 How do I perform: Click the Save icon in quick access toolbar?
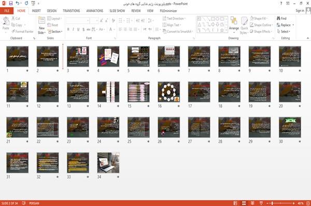11,3
